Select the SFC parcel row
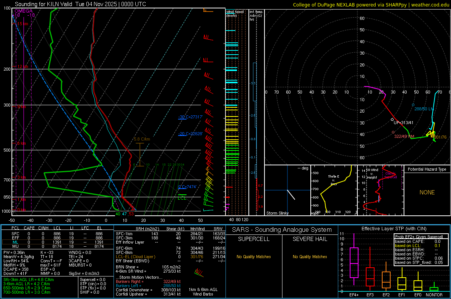Image resolution: width=451 pixels, height=299 pixels. point(57,234)
